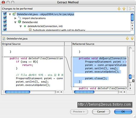Viewport: 136px width, 118px height.
Task: Click the Substitute statement change icon
Action: point(30,30)
